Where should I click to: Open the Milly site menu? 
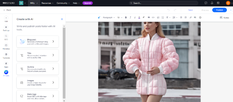tap(34, 3)
